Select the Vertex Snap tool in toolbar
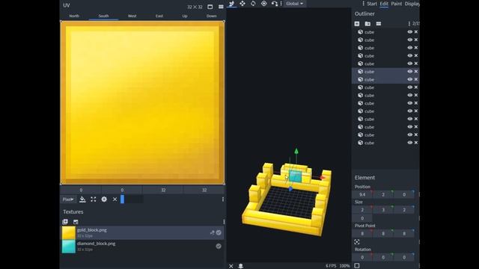The image size is (479, 269). [275, 4]
